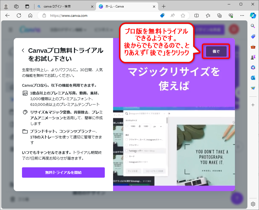Open the sidebar Games chess icon

tap(253, 57)
